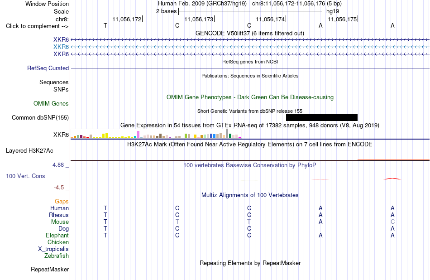Open the 100 Vert. Cons track label
This screenshot has width=430, height=280.
coord(25,176)
